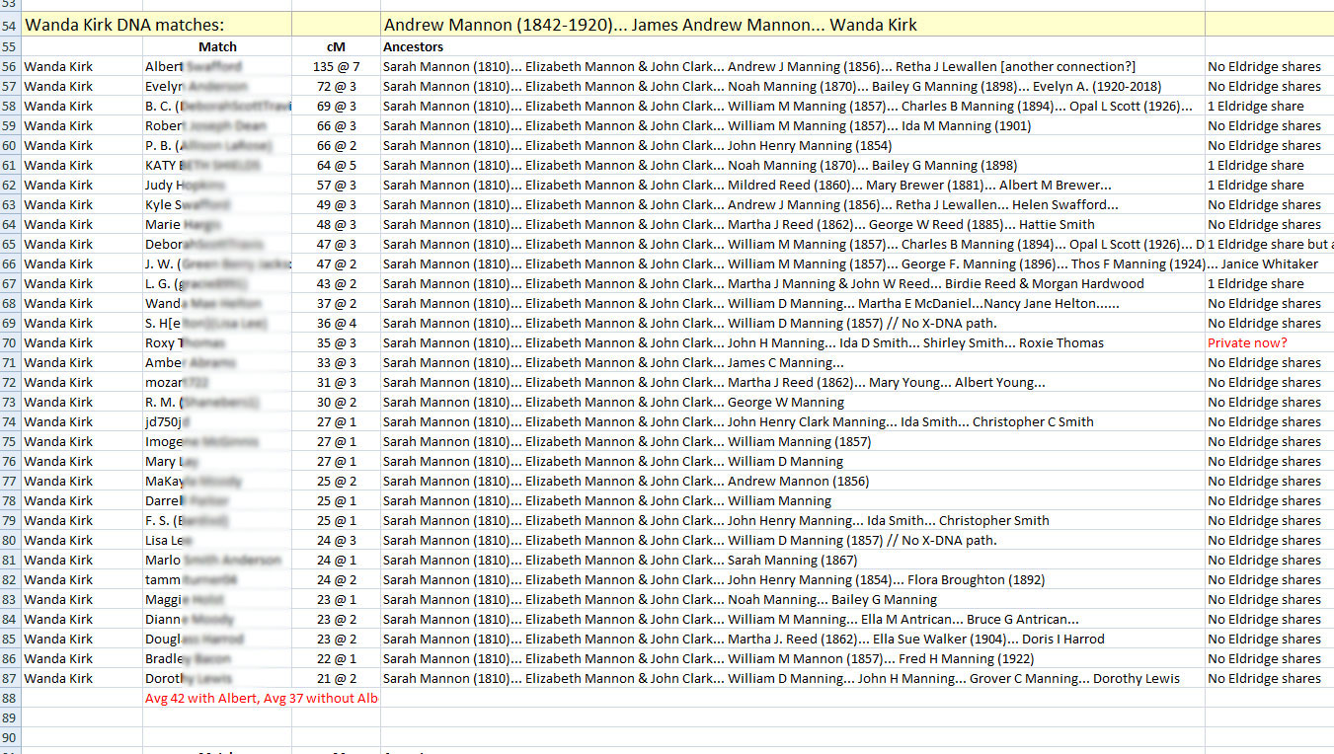Select the '135 @ 7' cM cell
Screen dimensions: 1334x754
(x=336, y=66)
